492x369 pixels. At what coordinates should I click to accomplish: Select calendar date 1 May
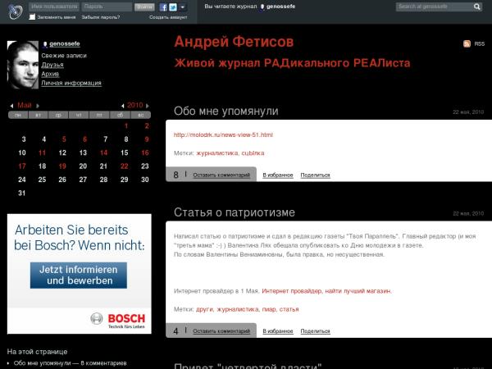click(x=126, y=126)
